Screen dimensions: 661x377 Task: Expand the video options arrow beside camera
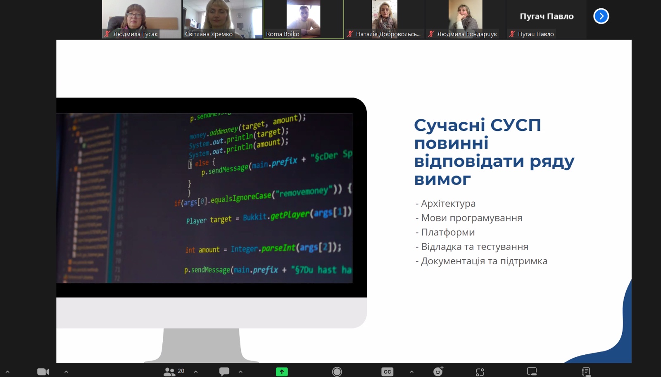click(66, 372)
